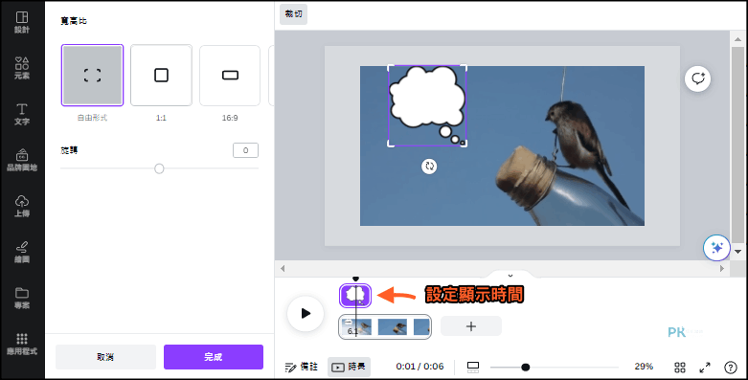Click the 29% zoom level value
748x380 pixels.
pos(644,367)
